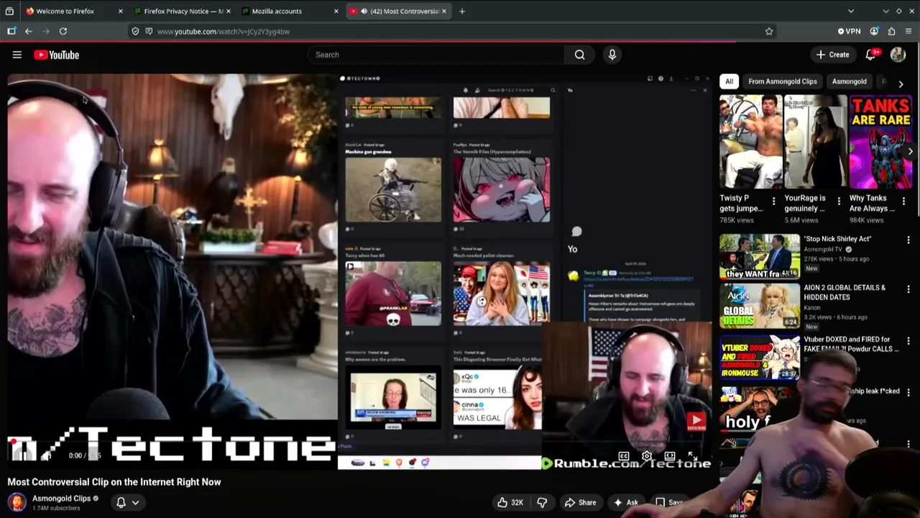
Task: Open options for AION 2 video
Action: click(908, 289)
